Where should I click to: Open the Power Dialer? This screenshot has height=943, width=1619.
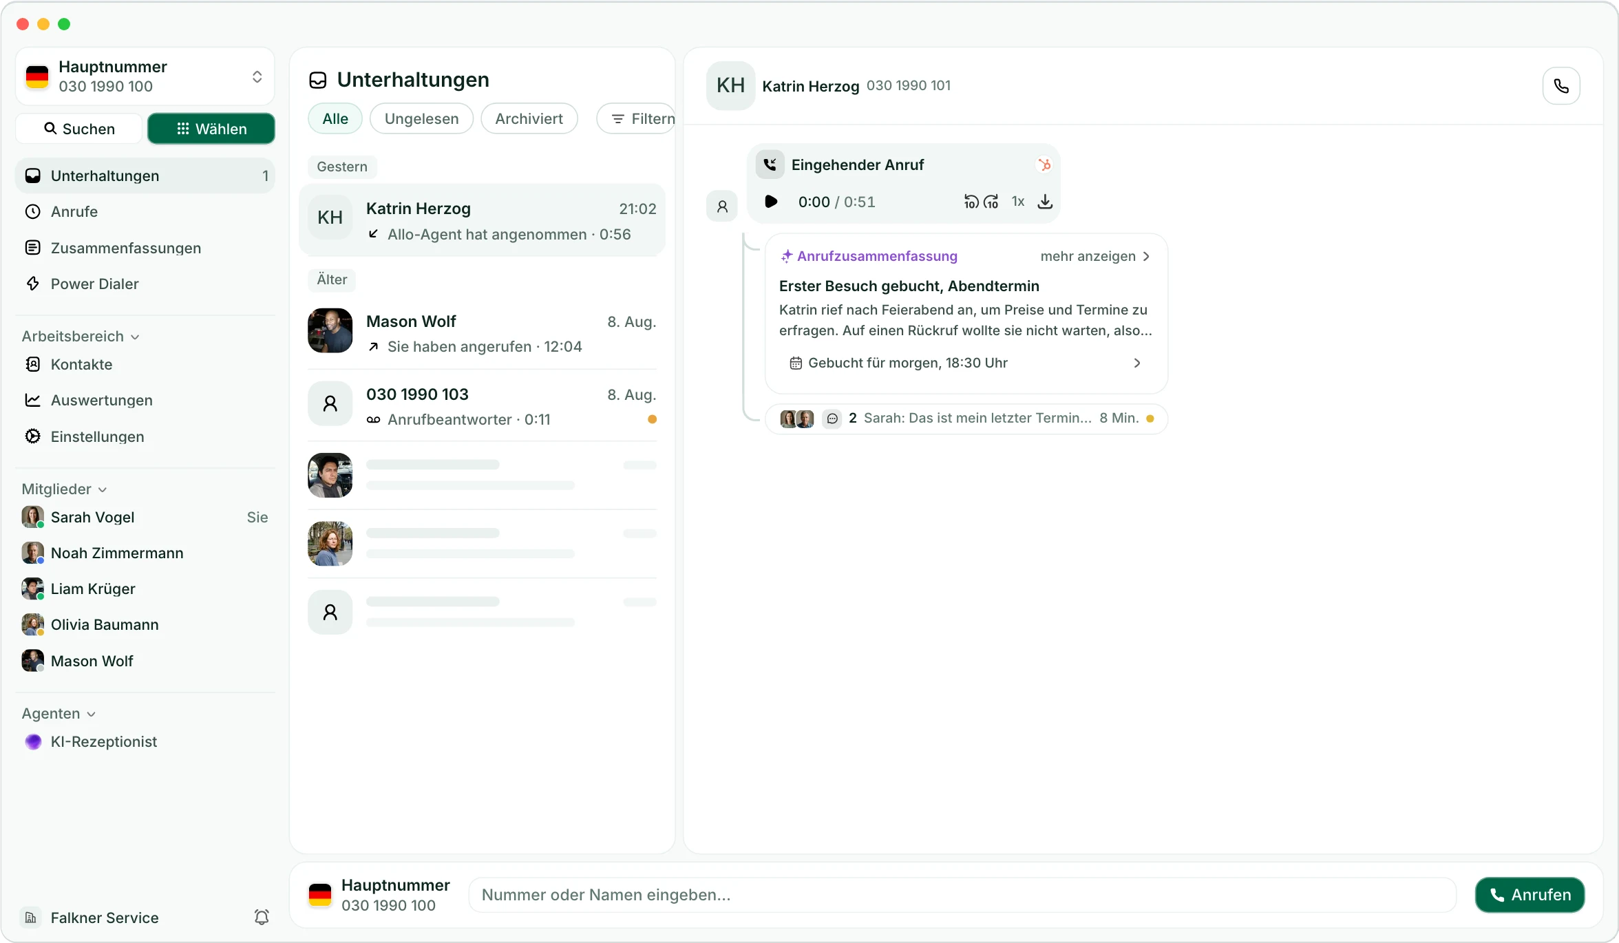click(145, 284)
